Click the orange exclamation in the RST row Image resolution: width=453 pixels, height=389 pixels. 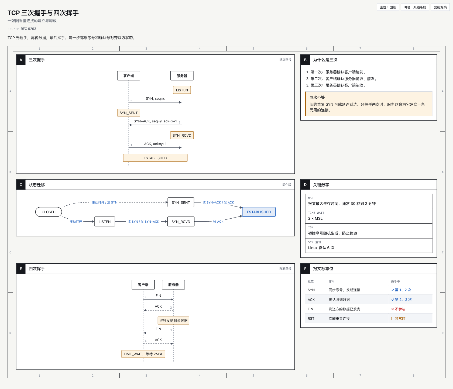tap(392, 319)
